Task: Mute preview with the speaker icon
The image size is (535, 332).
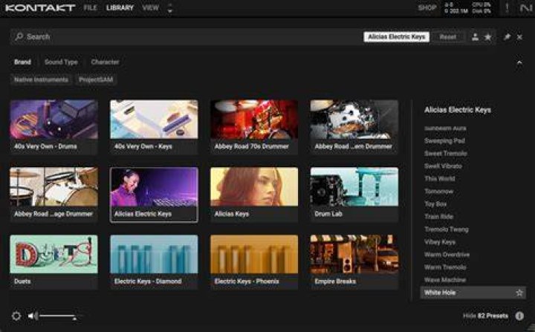Action: [33, 316]
